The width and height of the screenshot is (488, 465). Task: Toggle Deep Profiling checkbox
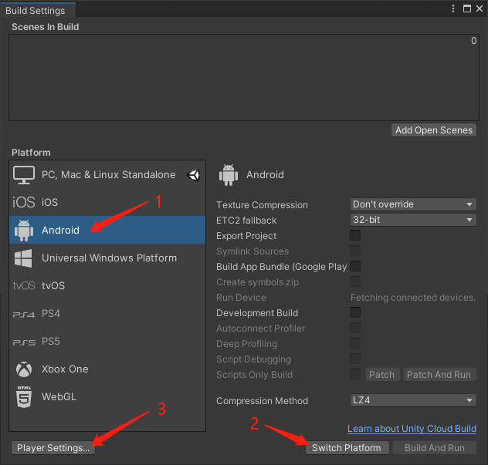pos(355,343)
